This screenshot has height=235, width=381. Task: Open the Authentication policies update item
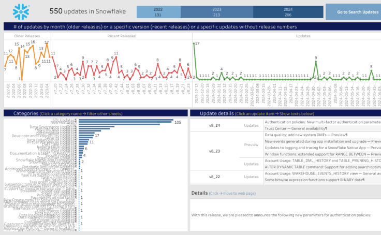[323, 122]
